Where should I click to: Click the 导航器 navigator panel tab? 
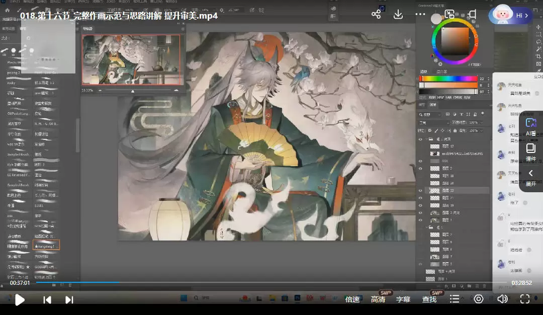(x=87, y=29)
